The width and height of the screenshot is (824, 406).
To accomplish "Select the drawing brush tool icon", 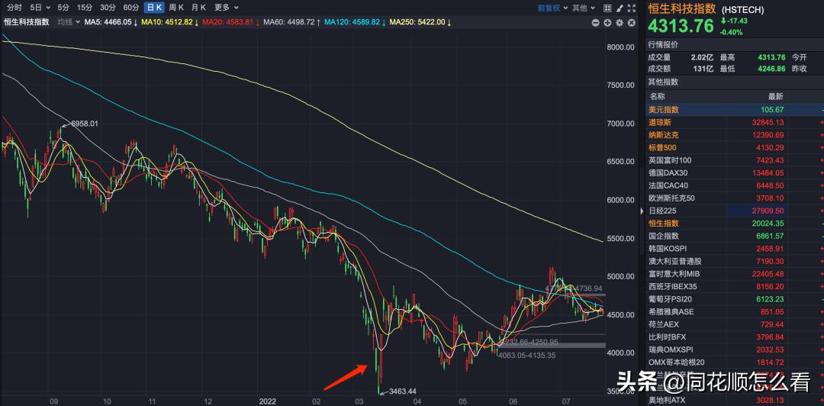I will click(620, 8).
